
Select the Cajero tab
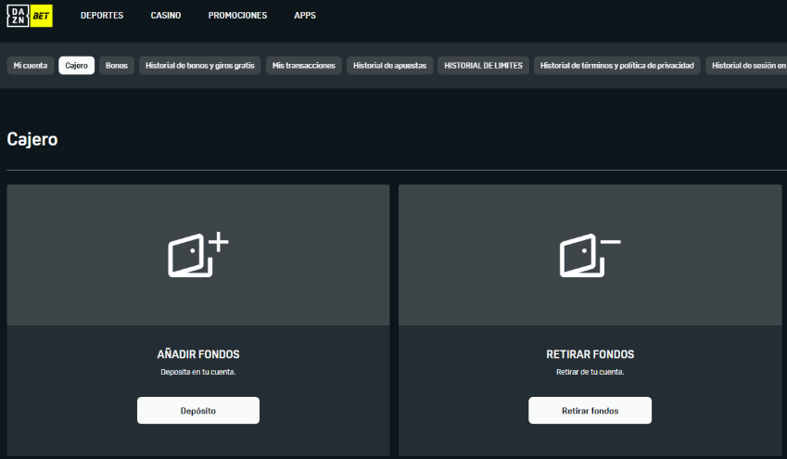point(76,65)
